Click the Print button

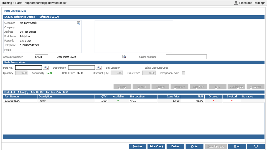coord(237,146)
